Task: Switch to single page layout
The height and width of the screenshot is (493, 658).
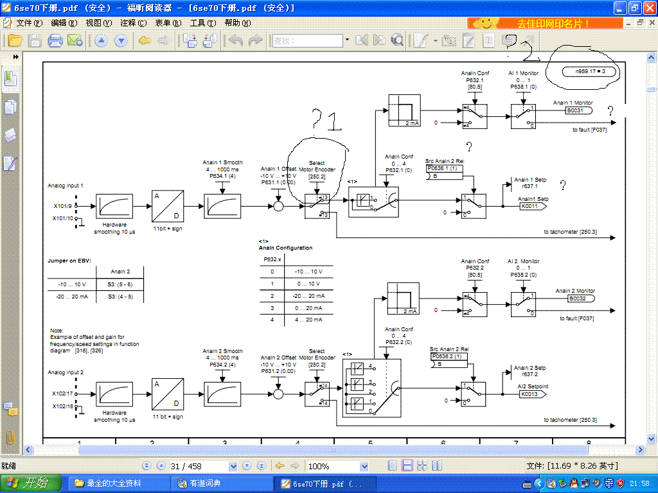Action: pos(393,466)
